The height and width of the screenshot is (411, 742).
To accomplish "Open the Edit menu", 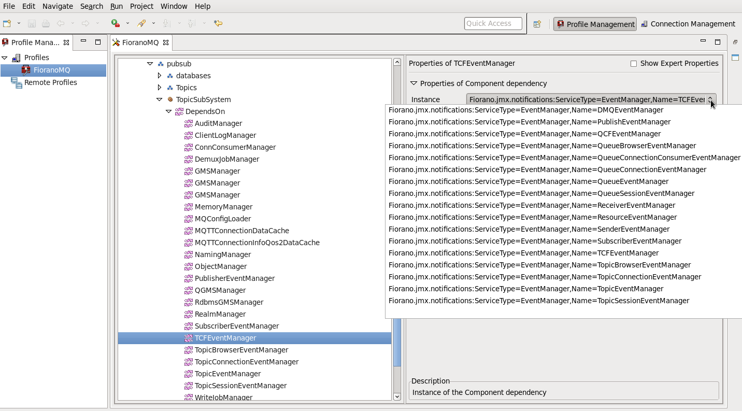I will click(28, 6).
